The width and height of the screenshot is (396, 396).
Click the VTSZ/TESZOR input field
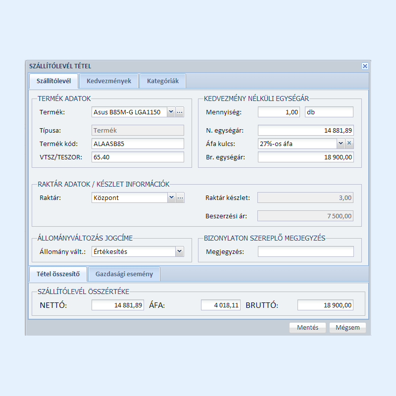click(138, 157)
